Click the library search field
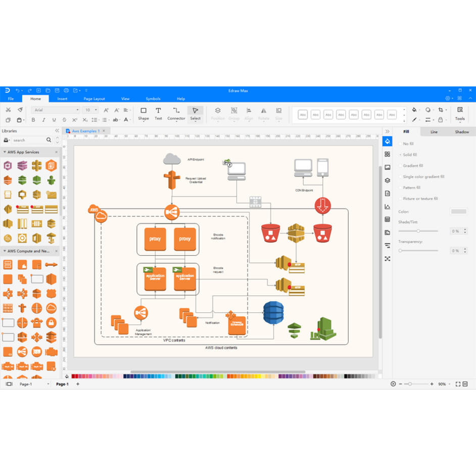The width and height of the screenshot is (476, 476). [x=29, y=140]
